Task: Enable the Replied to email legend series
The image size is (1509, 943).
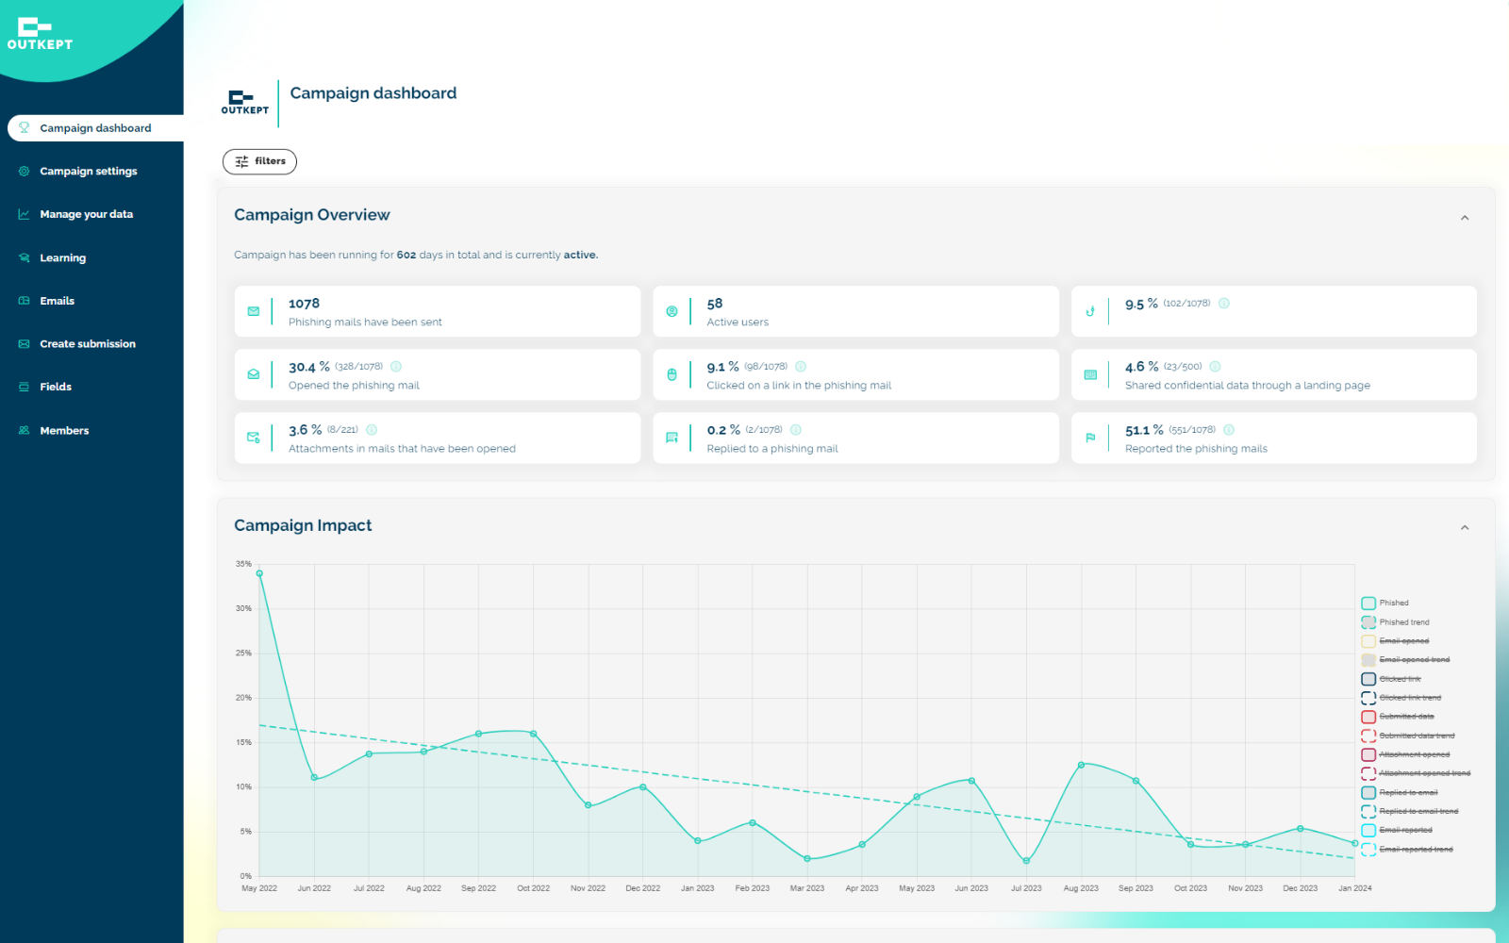Action: 1400,793
